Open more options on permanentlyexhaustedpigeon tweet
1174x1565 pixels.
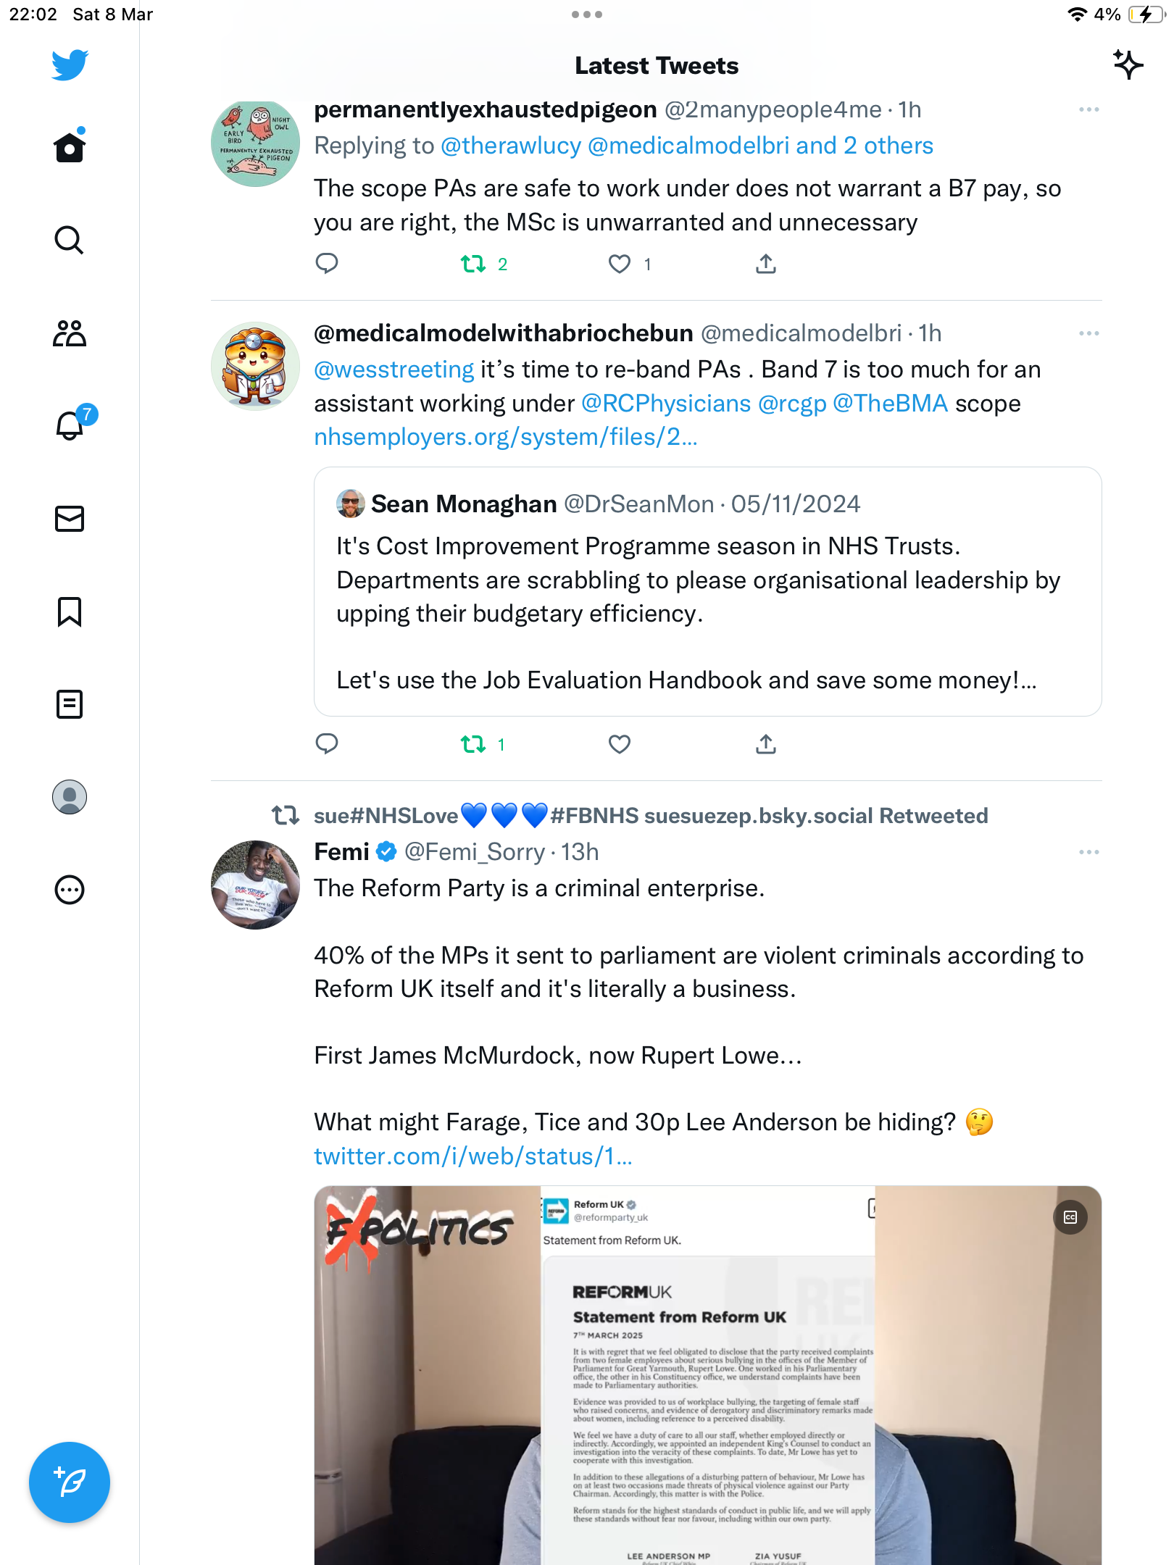point(1088,109)
